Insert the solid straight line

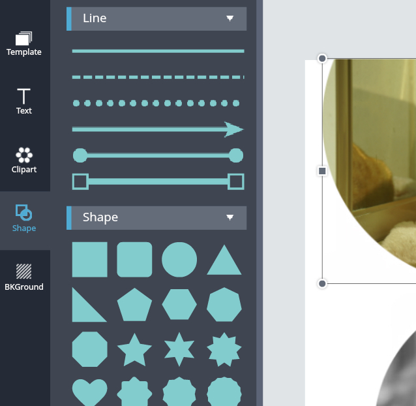click(158, 51)
